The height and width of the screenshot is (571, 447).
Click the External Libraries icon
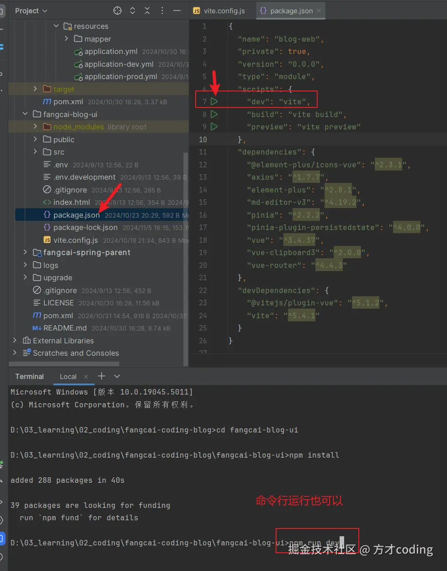(27, 341)
